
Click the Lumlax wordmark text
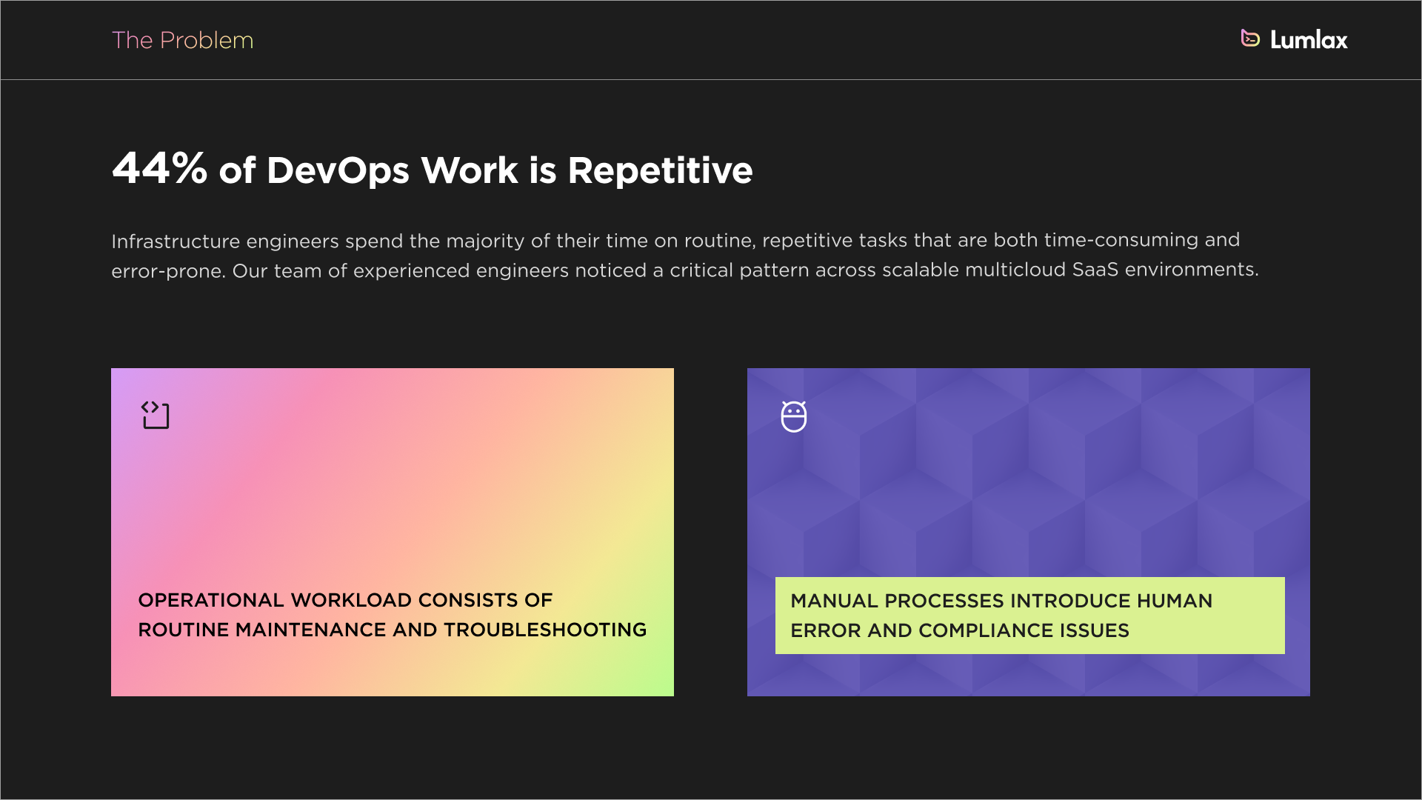tap(1308, 40)
